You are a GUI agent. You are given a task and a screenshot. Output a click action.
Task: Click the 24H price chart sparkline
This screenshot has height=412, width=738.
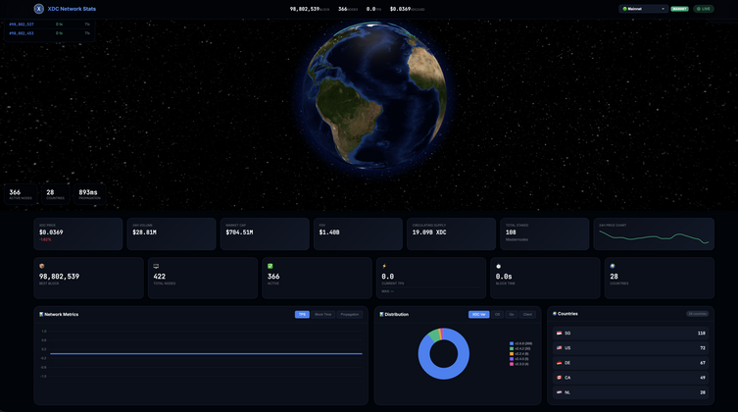(654, 236)
